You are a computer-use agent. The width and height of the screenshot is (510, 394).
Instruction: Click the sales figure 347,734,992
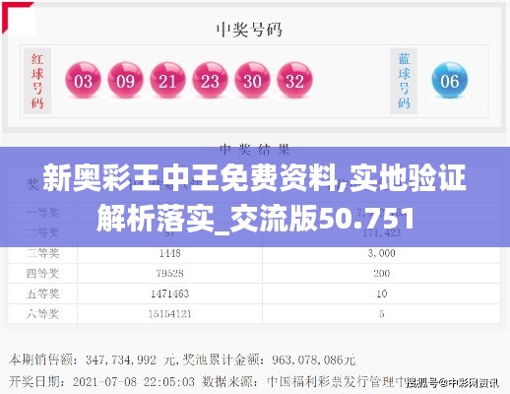121,361
